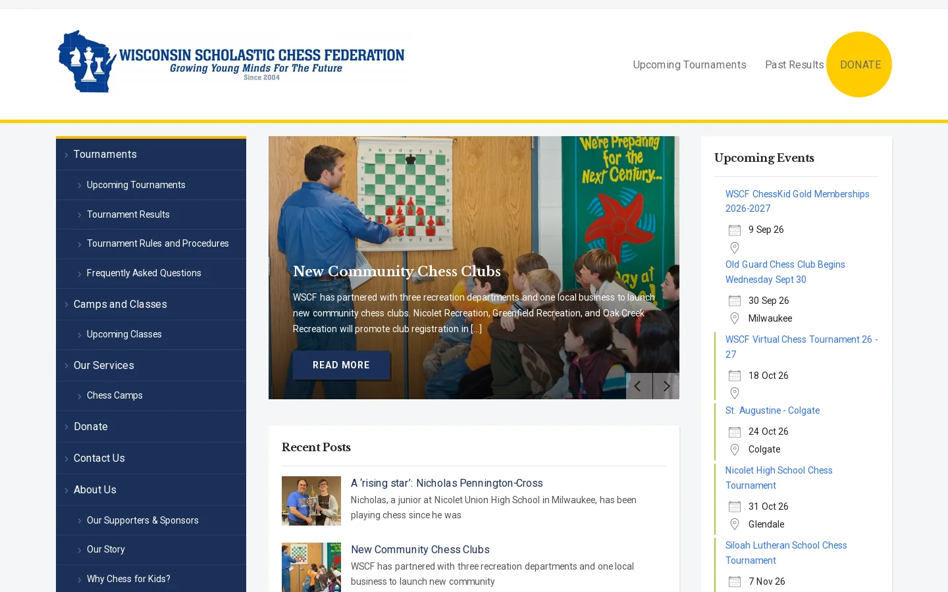
Task: Open Contact Us sidebar item
Action: pos(151,458)
